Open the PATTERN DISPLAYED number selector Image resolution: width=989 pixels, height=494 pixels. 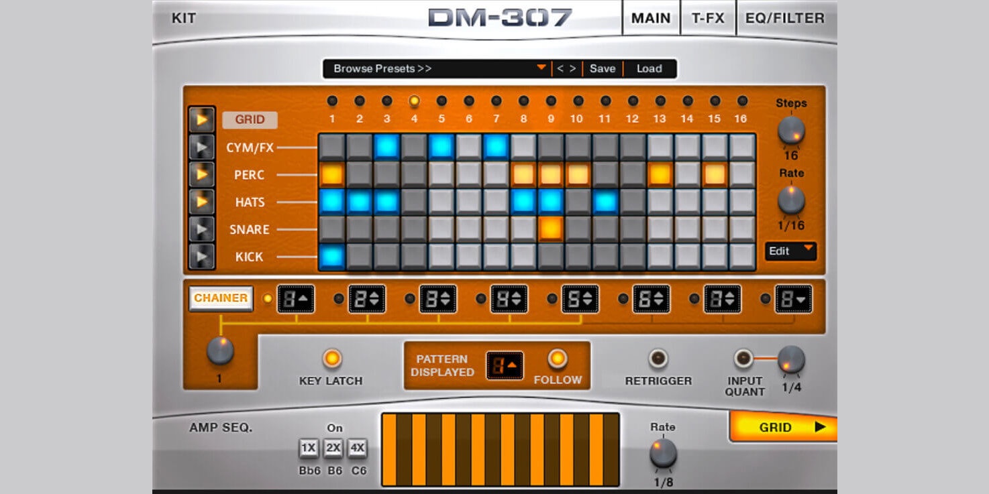(505, 365)
